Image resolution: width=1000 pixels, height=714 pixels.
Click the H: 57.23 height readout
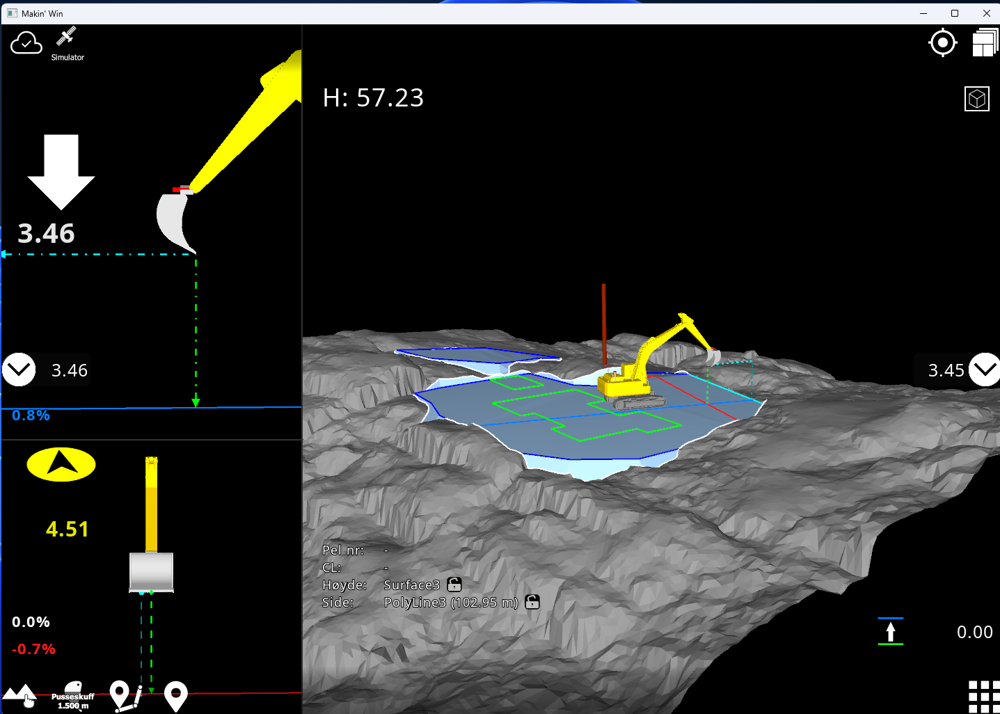pyautogui.click(x=373, y=98)
